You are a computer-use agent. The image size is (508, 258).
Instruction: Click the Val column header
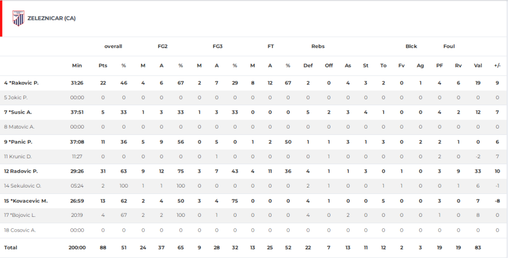pos(478,65)
